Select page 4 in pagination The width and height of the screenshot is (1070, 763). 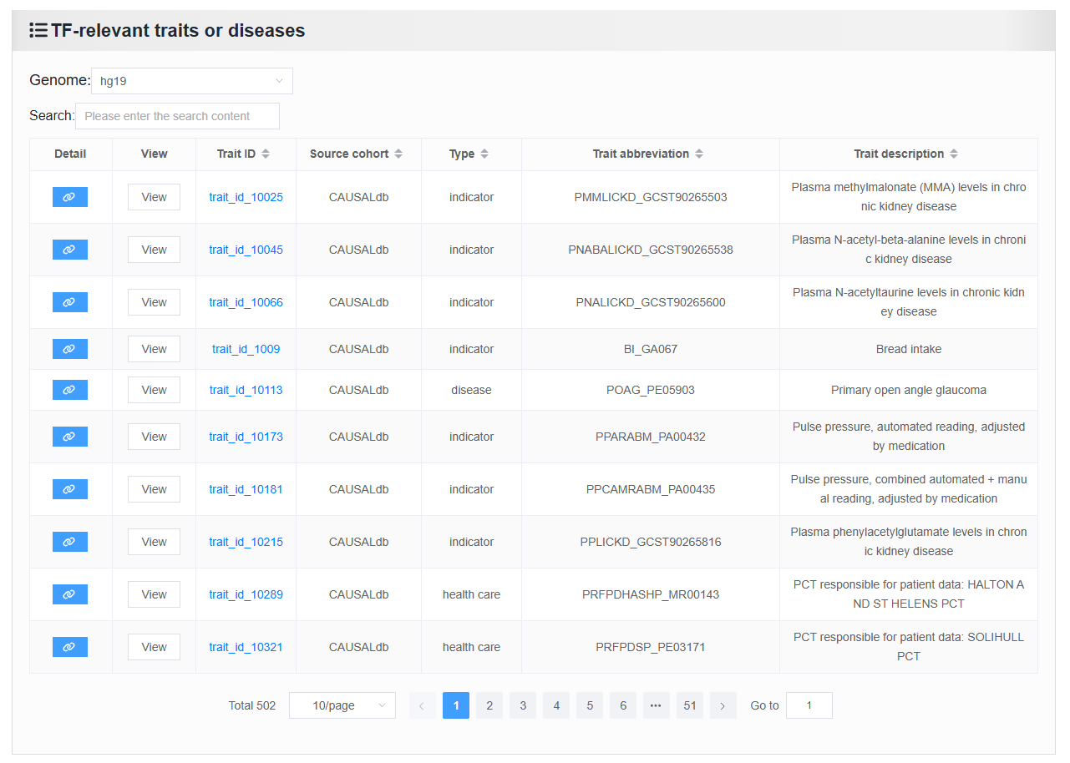(556, 705)
